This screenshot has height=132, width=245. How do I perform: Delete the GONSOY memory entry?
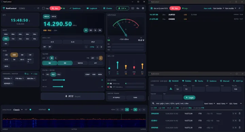pyautogui.click(x=12, y=83)
